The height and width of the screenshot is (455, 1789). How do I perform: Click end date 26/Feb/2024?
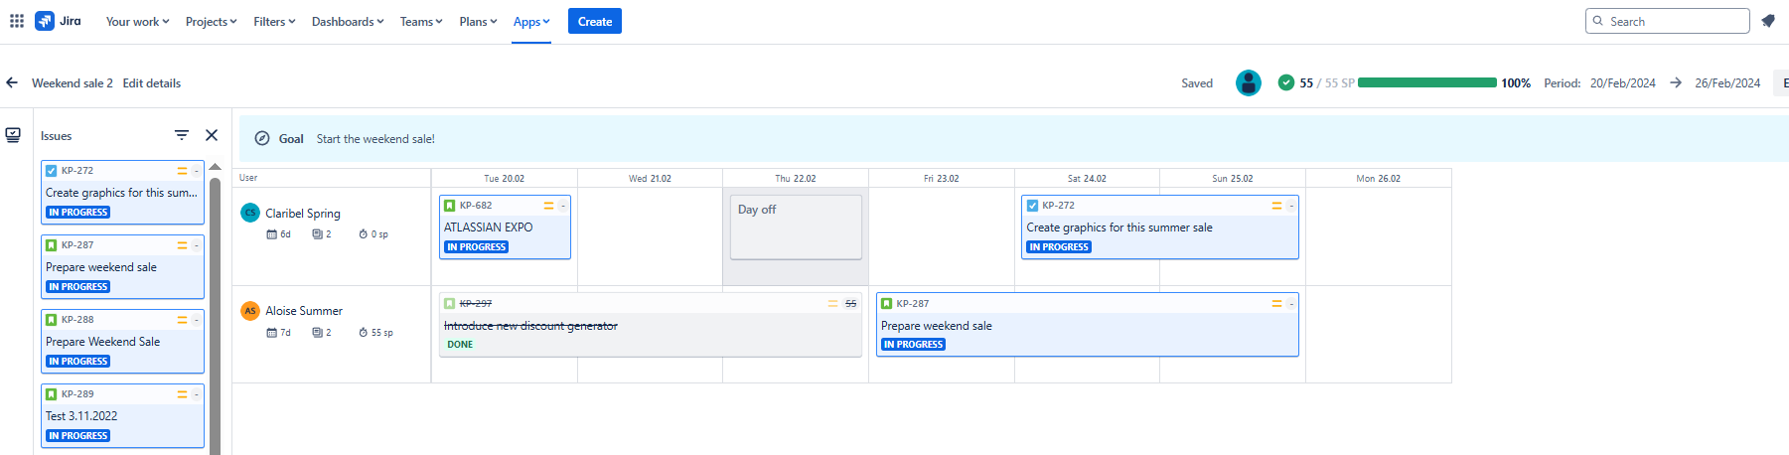1727,83
